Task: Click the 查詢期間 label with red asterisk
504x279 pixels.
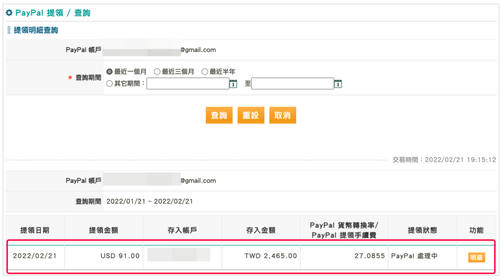Action: [85, 78]
